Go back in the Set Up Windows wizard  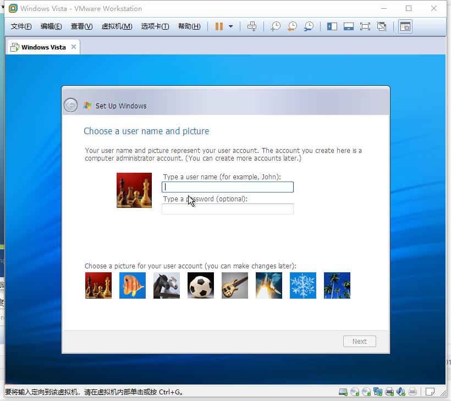70,105
